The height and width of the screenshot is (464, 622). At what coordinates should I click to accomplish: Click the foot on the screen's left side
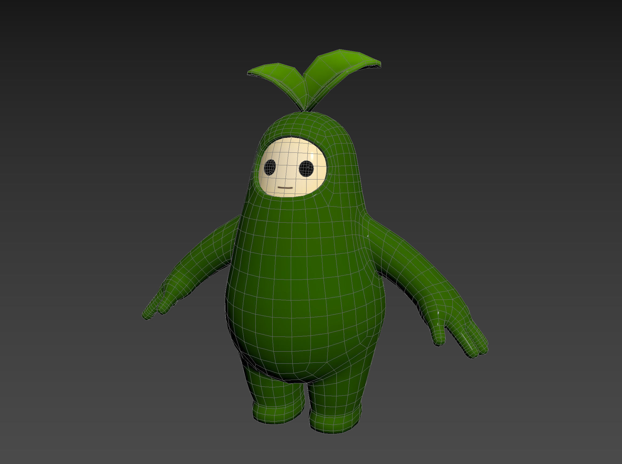[278, 413]
